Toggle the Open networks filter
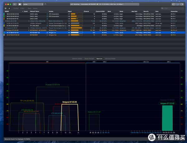 29,8
